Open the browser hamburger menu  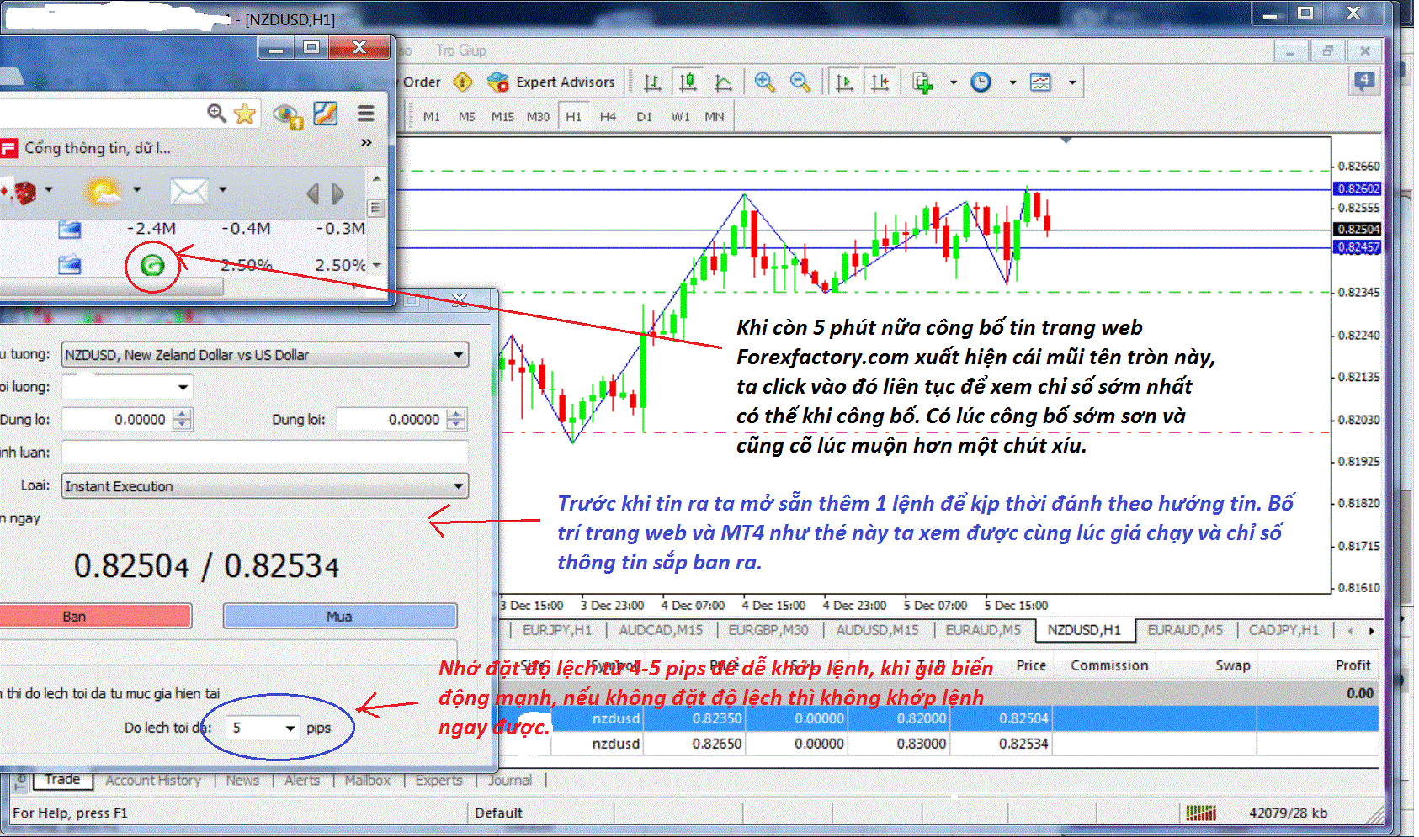[365, 114]
